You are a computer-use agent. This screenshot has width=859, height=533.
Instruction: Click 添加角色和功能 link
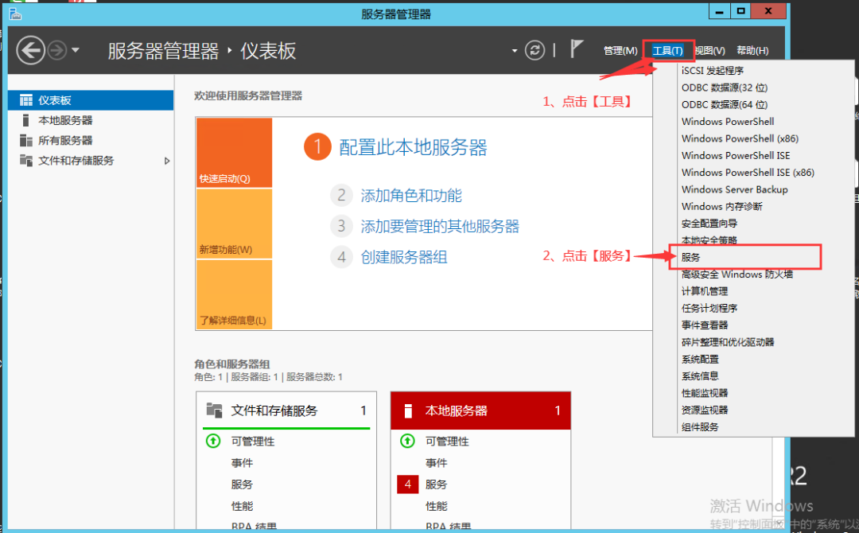coord(410,196)
